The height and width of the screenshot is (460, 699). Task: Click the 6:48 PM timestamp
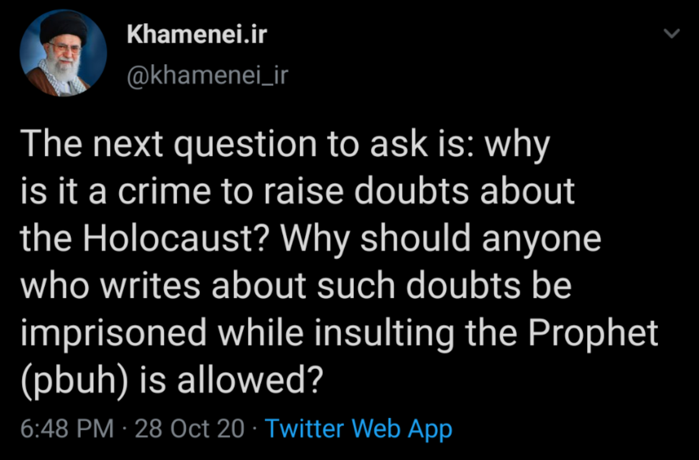pyautogui.click(x=67, y=428)
